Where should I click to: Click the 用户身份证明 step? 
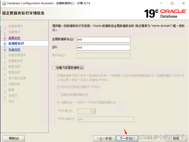[17, 78]
